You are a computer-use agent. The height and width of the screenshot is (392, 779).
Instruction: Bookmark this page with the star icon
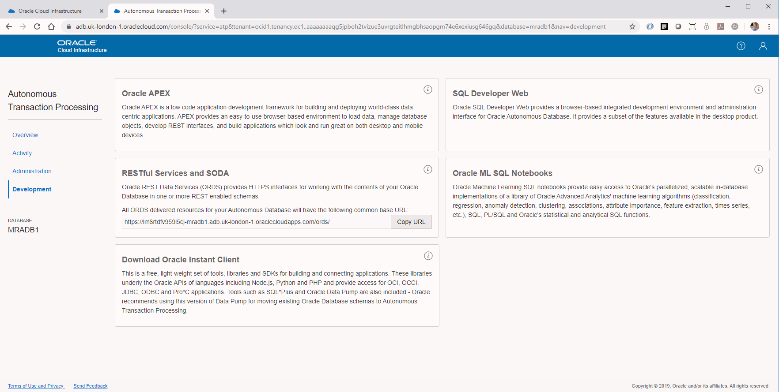pos(632,26)
